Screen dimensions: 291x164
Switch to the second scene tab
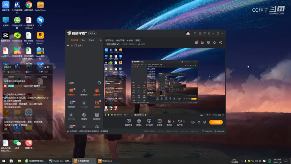pyautogui.click(x=83, y=40)
